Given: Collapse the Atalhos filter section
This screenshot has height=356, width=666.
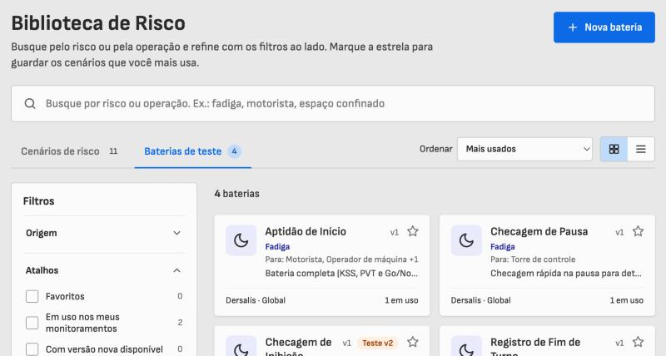Looking at the screenshot, I should pyautogui.click(x=103, y=270).
